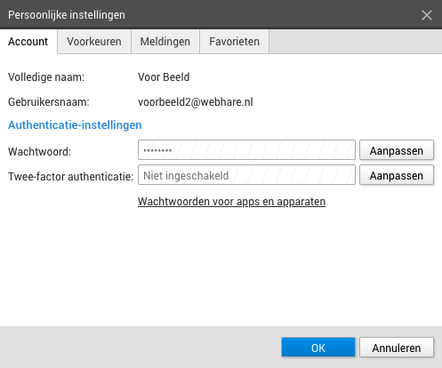Cancel with the Annuleren button
The width and height of the screenshot is (442, 368).
(x=397, y=348)
